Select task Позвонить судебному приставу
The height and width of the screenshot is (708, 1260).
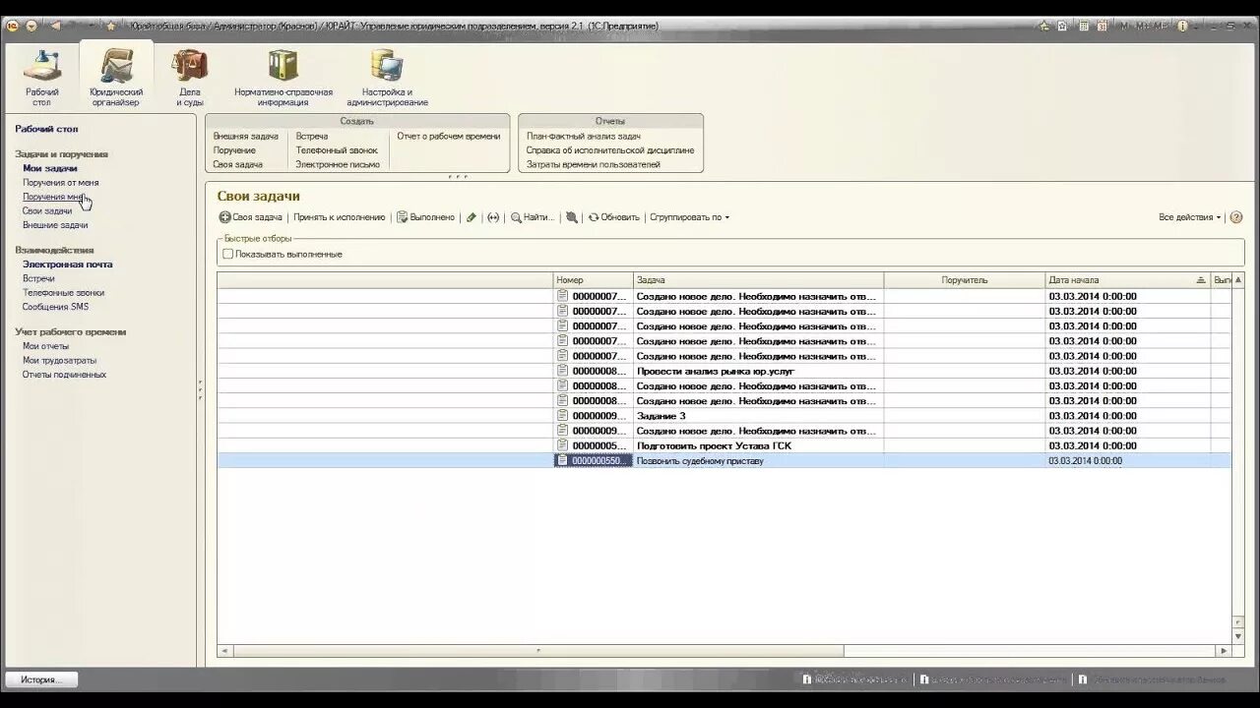click(x=724, y=460)
